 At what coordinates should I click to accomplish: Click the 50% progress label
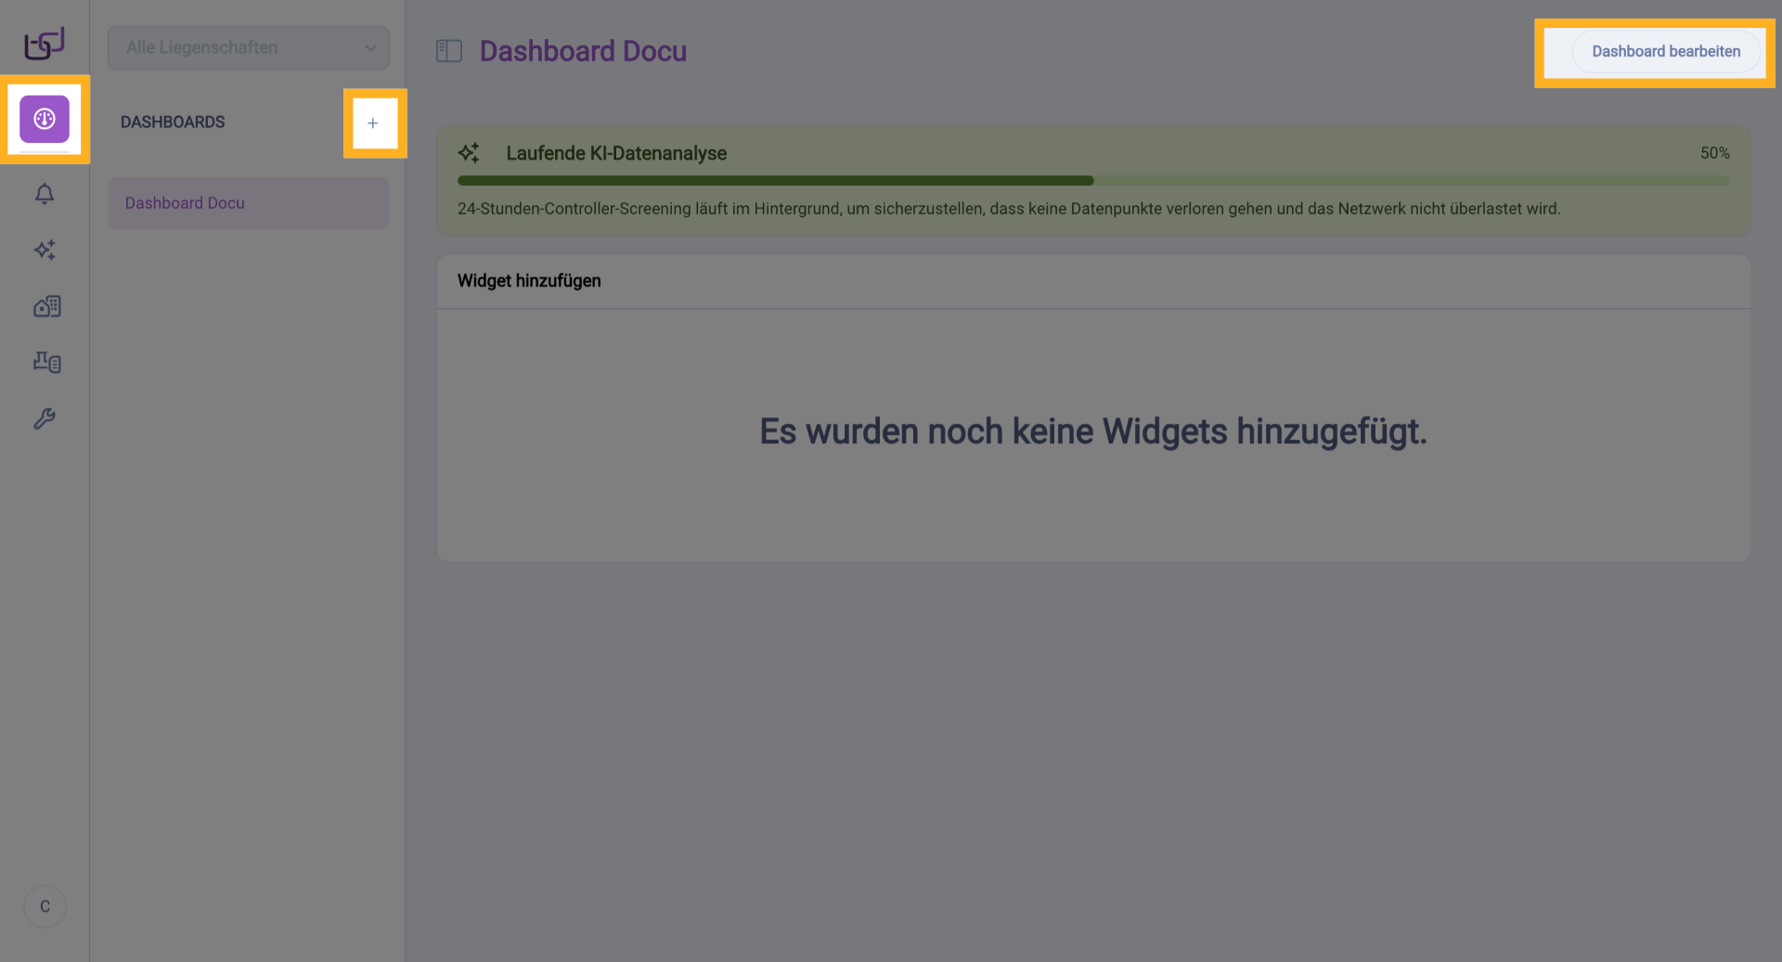pos(1714,152)
